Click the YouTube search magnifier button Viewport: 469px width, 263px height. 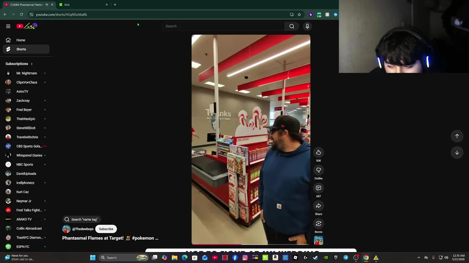(x=292, y=26)
